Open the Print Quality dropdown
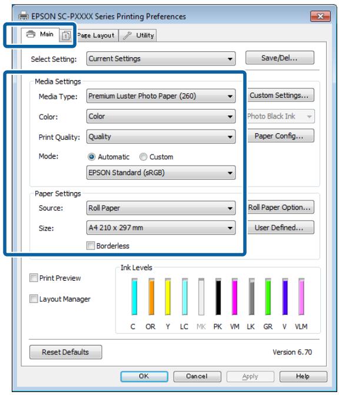The width and height of the screenshot is (339, 395). [161, 137]
